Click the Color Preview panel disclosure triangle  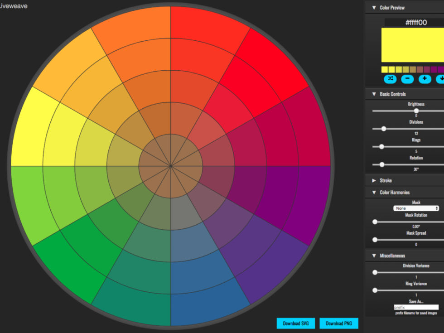tap(374, 7)
